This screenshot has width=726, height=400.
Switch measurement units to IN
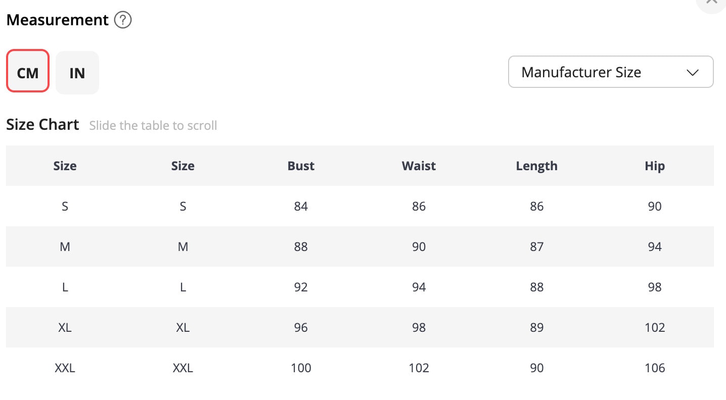(77, 73)
